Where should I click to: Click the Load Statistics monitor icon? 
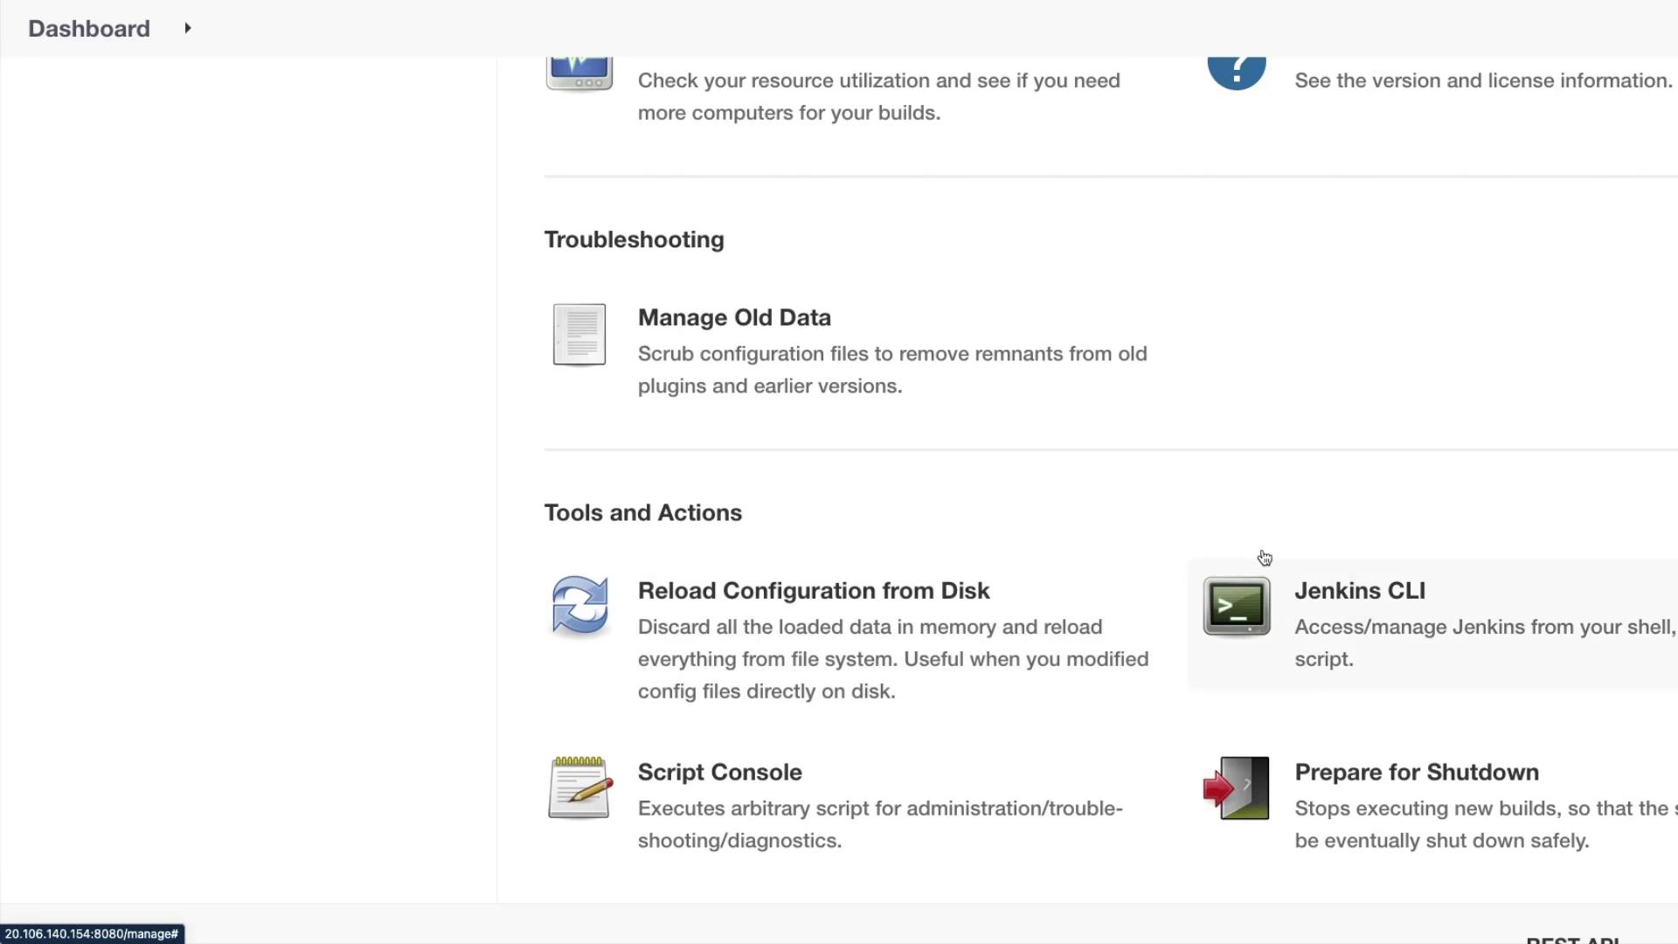pos(579,73)
